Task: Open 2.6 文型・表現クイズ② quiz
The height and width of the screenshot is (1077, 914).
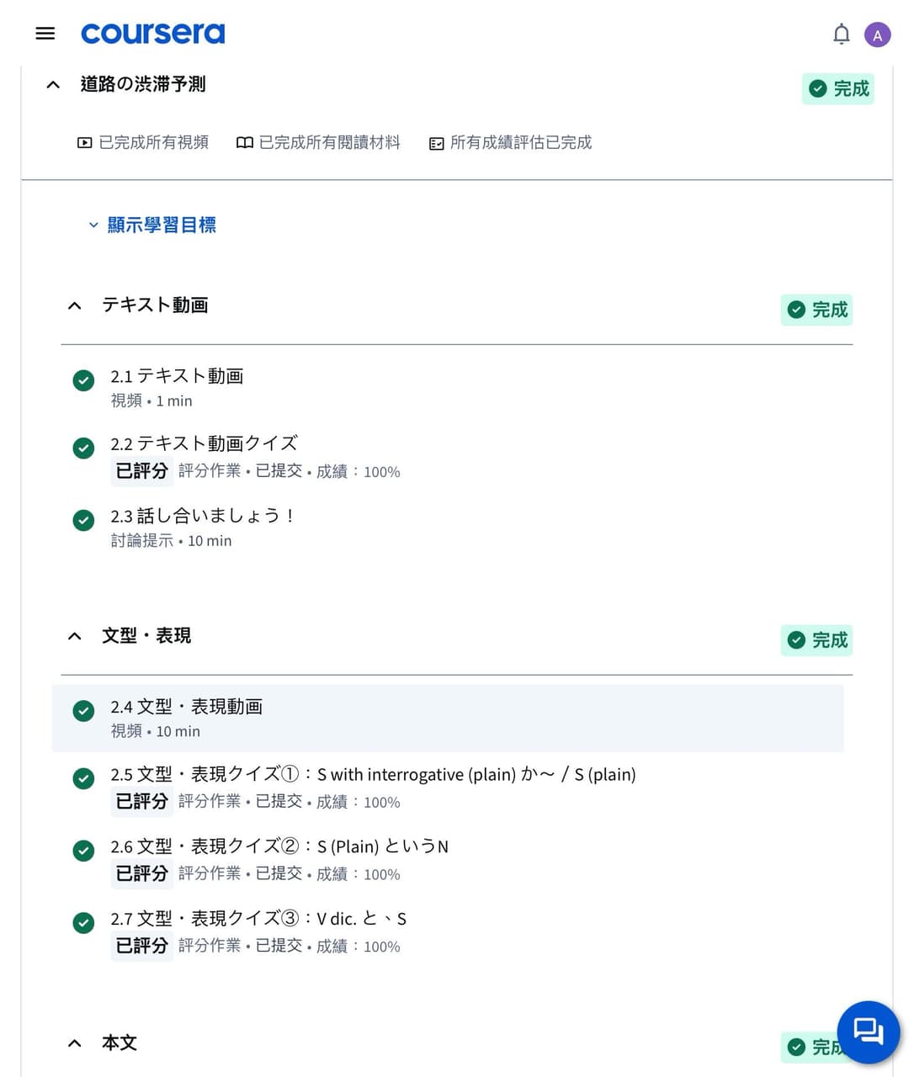Action: click(280, 846)
